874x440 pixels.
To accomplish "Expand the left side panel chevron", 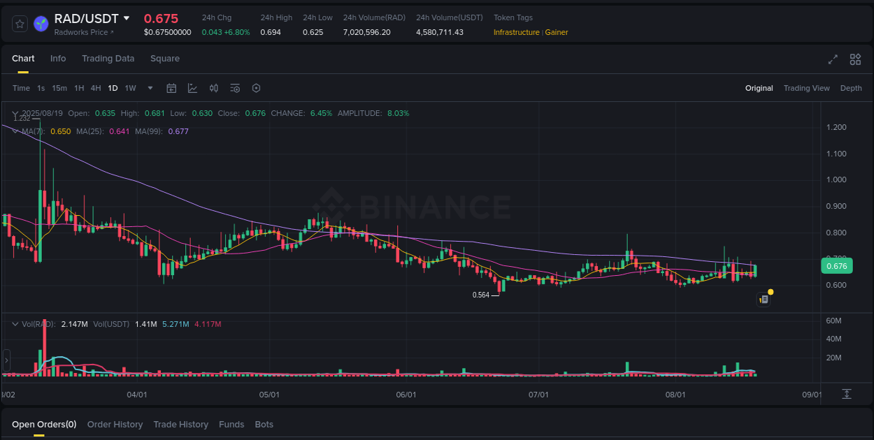I will point(6,360).
